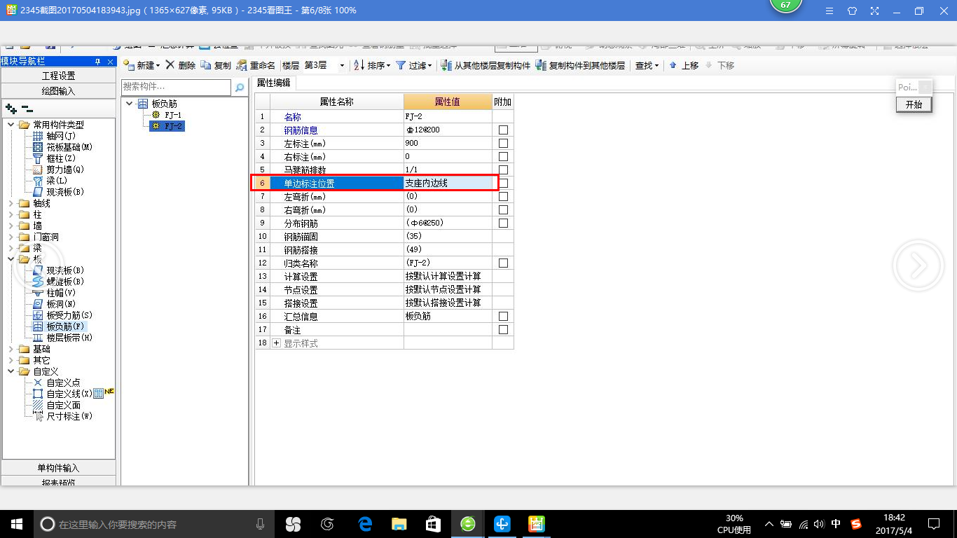Click 复制构件到其他楼层 button
The height and width of the screenshot is (538, 957).
(580, 65)
